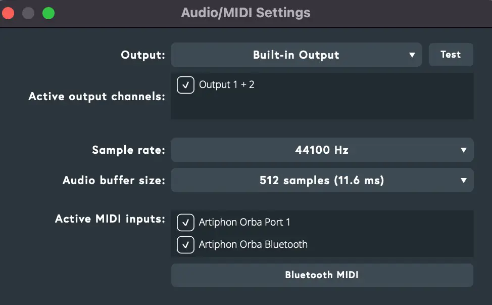The width and height of the screenshot is (492, 305).
Task: Click the Built-in Output selector
Action: click(x=297, y=55)
